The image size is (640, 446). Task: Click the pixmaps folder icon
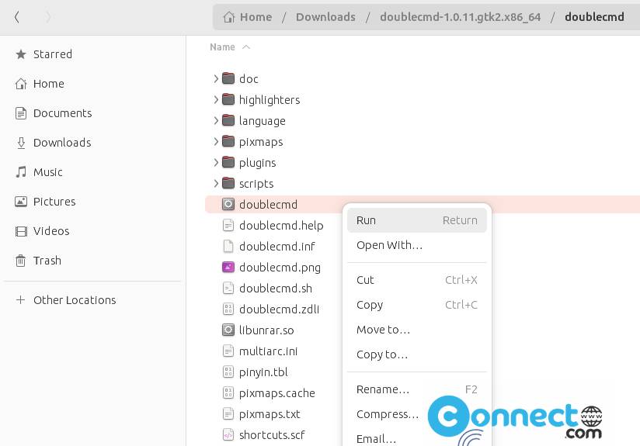pyautogui.click(x=228, y=141)
